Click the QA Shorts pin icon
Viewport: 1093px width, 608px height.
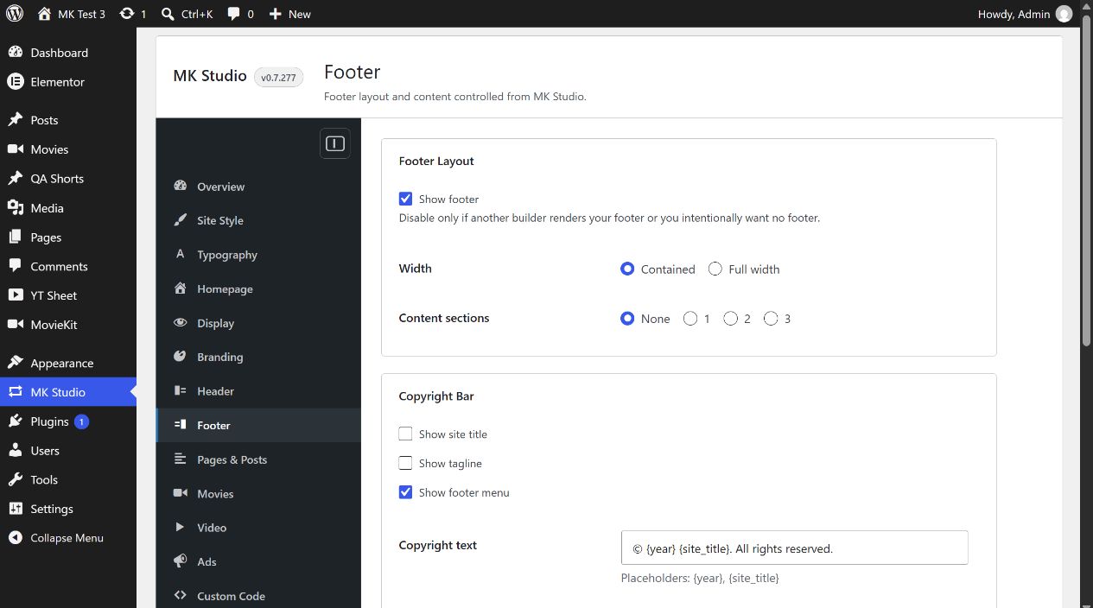(x=15, y=179)
